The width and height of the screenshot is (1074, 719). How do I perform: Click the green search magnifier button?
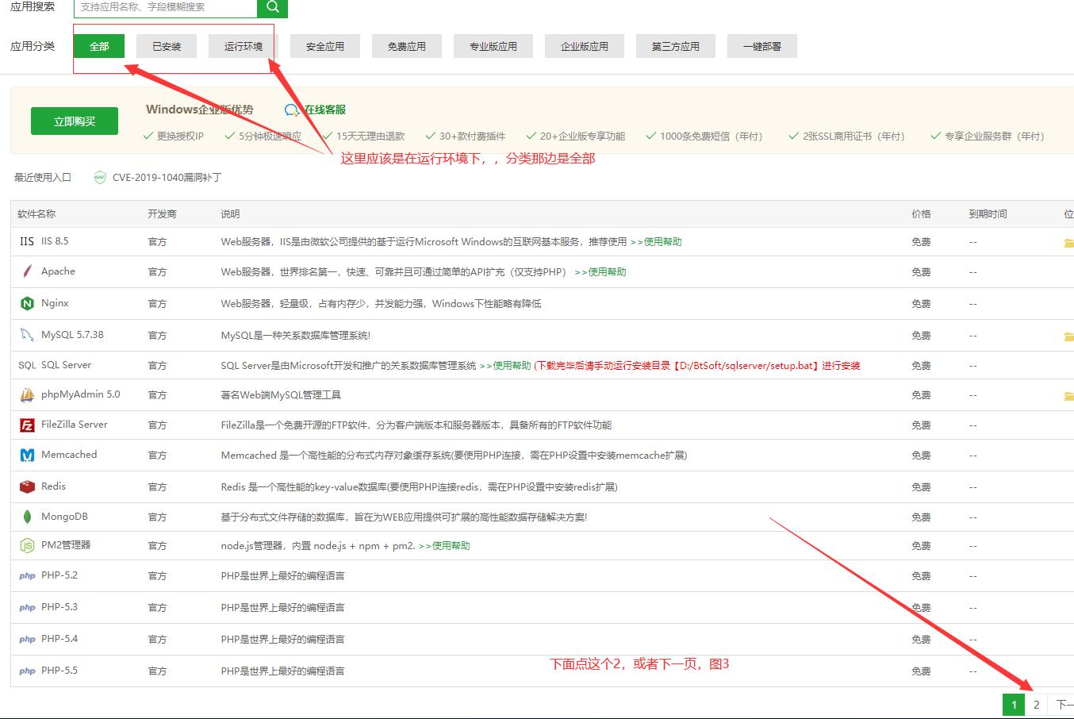coord(272,7)
